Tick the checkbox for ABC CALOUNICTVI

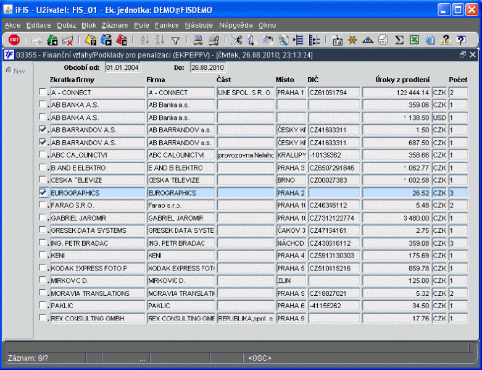tap(43, 154)
